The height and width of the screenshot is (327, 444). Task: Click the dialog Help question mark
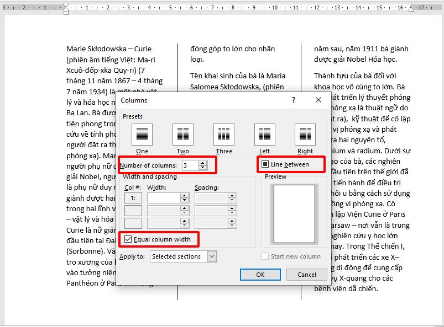point(292,100)
